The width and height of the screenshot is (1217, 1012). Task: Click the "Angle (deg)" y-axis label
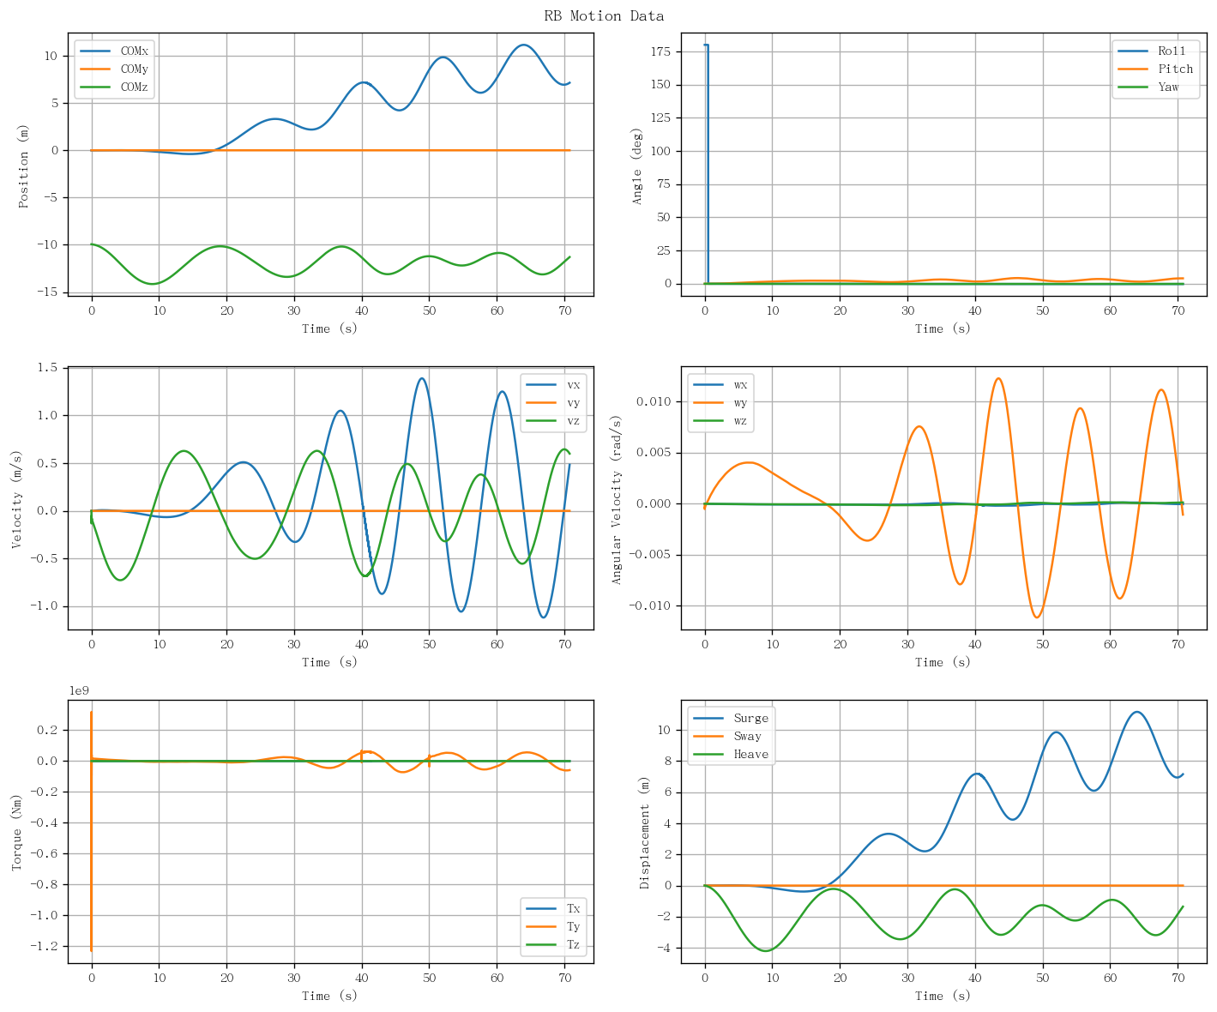(638, 165)
